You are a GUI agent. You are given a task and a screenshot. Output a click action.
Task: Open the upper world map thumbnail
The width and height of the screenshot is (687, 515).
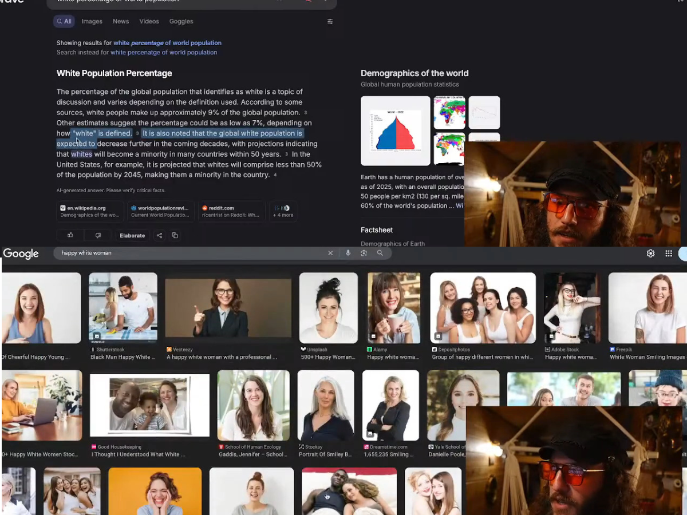(x=449, y=113)
